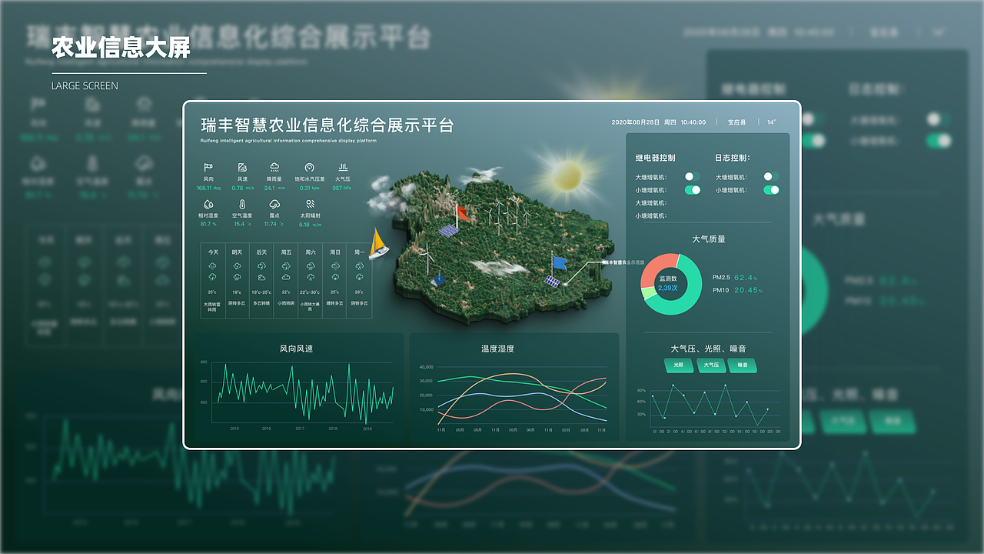Click the 957 hPa pressure value
The width and height of the screenshot is (984, 554).
click(343, 188)
